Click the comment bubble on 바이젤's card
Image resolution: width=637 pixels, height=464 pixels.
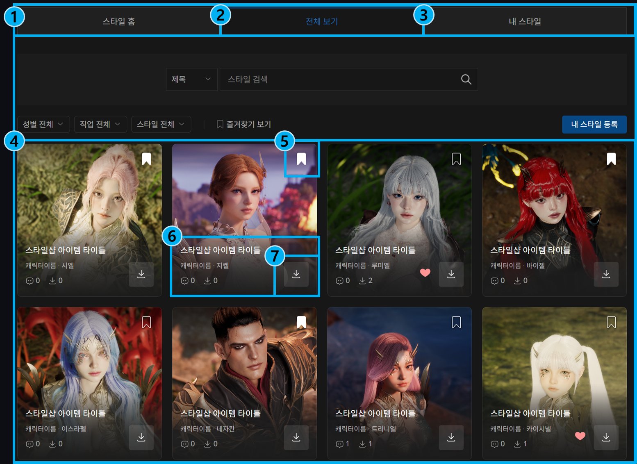click(494, 281)
